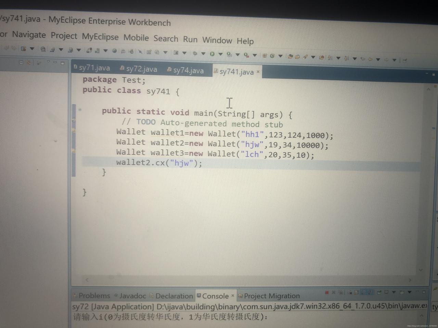438x328 pixels.
Task: Open dropdown next to New Java Class icon
Action: tap(281, 56)
